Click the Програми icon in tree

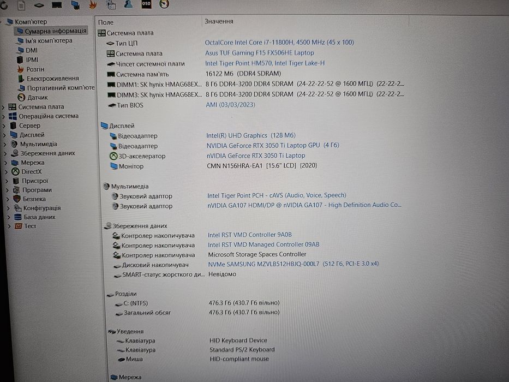coord(16,190)
